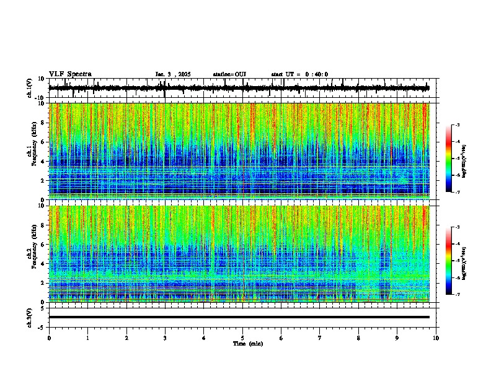491x379 pixels.
Task: Click the ch.1 frequency axis tick "2"
Action: point(43,181)
